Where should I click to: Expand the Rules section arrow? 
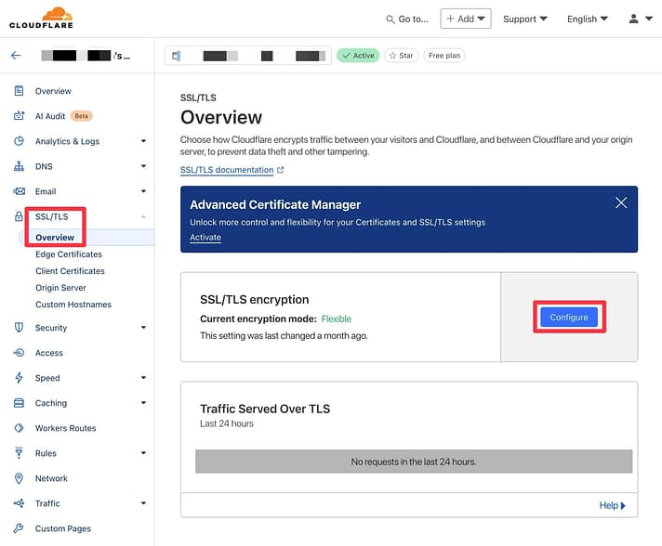143,453
